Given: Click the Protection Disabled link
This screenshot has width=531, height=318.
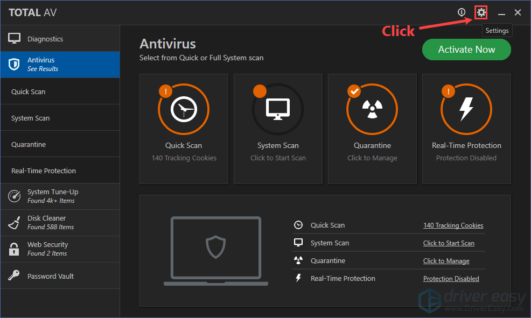Looking at the screenshot, I should pos(451,279).
